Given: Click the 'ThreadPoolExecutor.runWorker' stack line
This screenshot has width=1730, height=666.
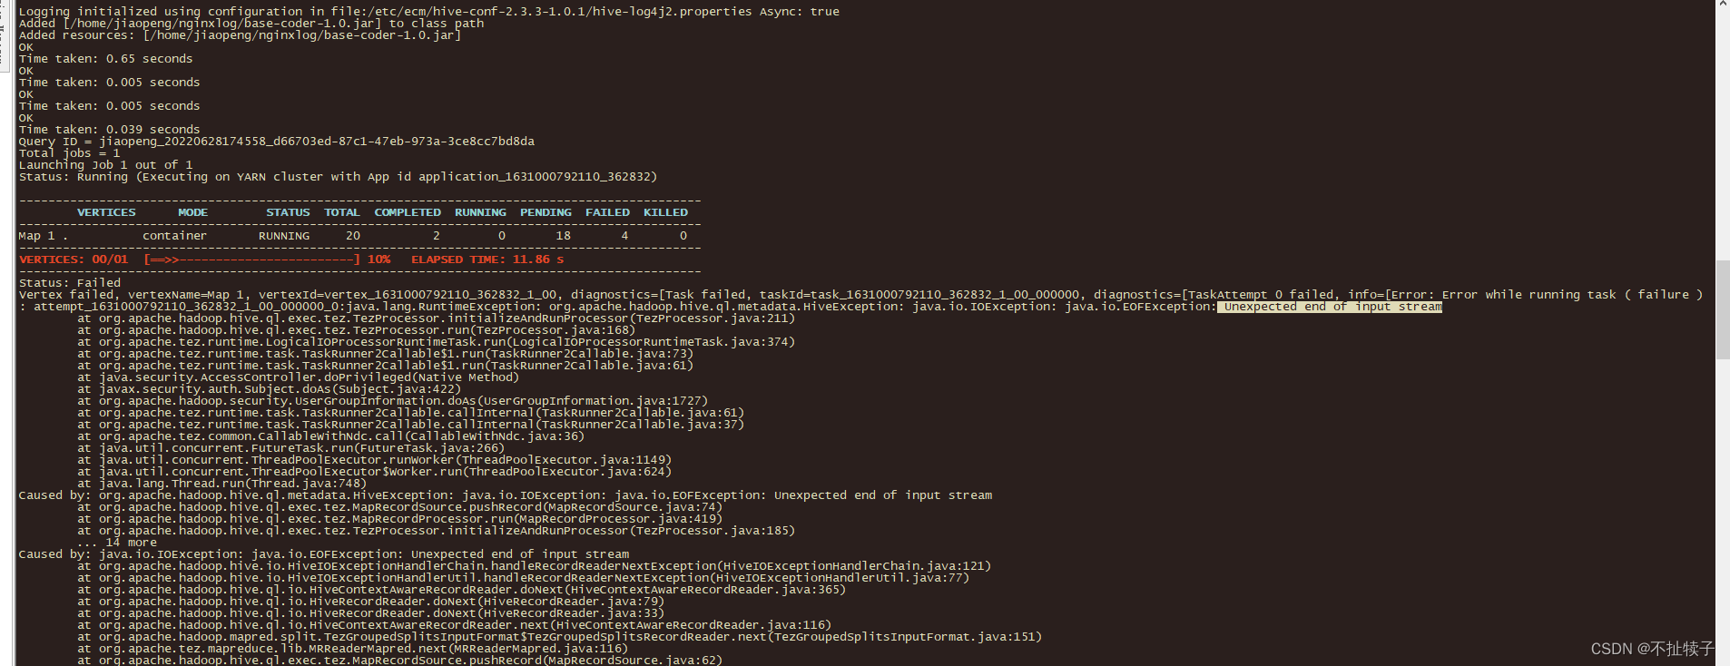Looking at the screenshot, I should (x=374, y=460).
